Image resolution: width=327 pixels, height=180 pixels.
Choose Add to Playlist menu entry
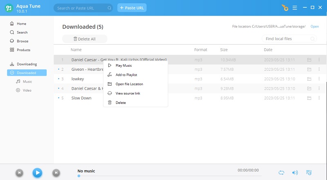126,75
